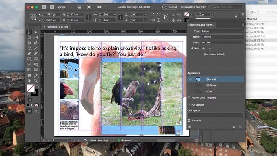Select the Line tool
The height and width of the screenshot is (156, 277).
click(x=35, y=48)
